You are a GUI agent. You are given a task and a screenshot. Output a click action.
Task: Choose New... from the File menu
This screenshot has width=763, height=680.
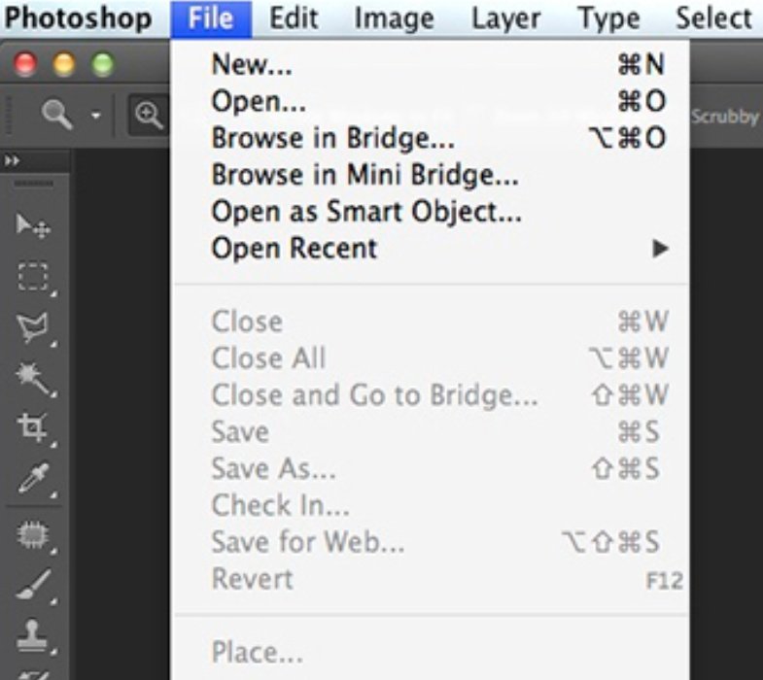click(251, 65)
